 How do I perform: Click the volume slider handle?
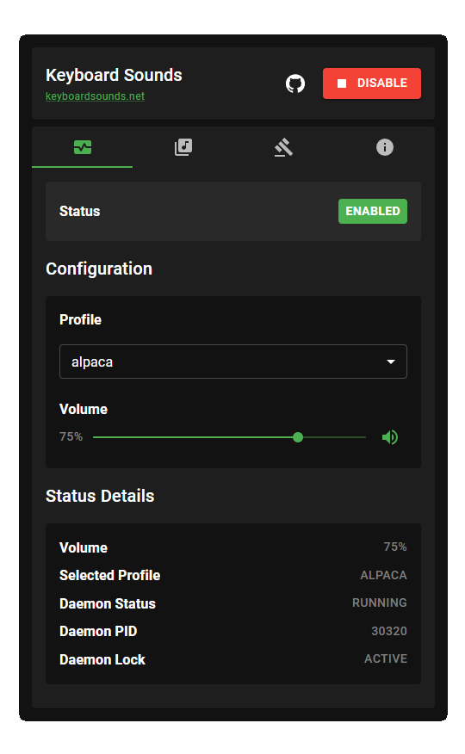click(298, 437)
